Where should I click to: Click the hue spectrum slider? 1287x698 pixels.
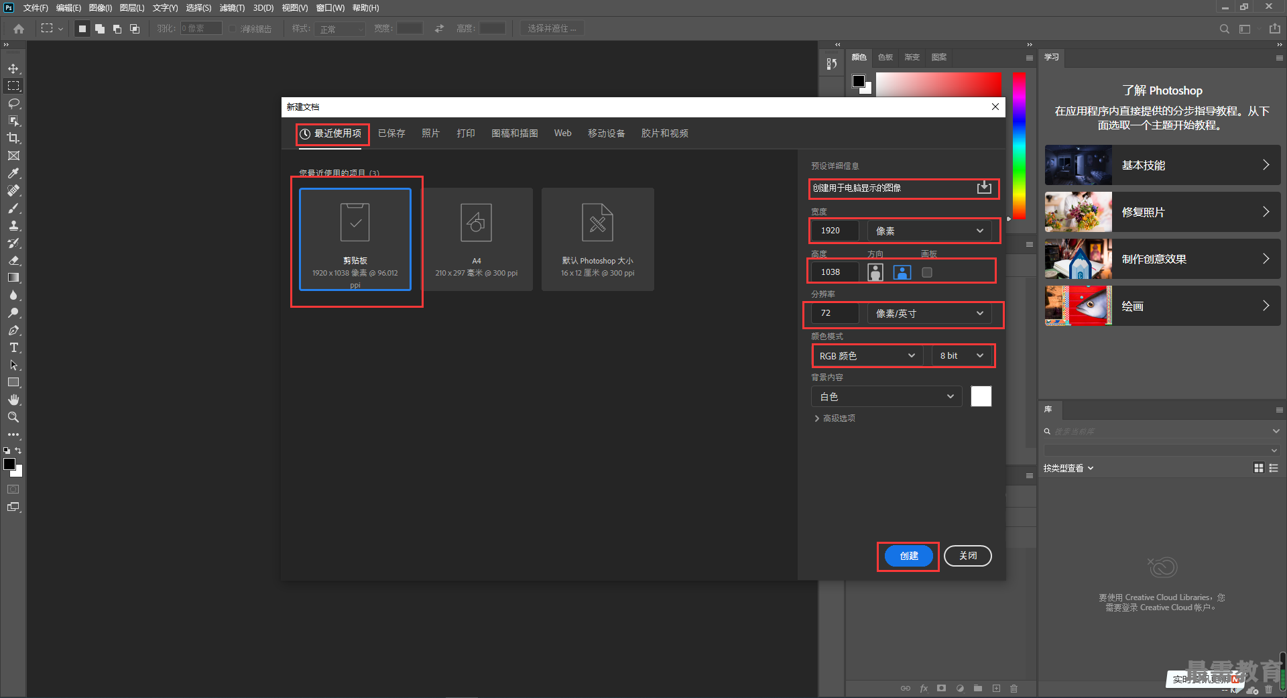1019,146
